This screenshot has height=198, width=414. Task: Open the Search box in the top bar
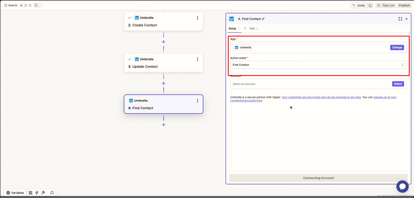click(11, 5)
